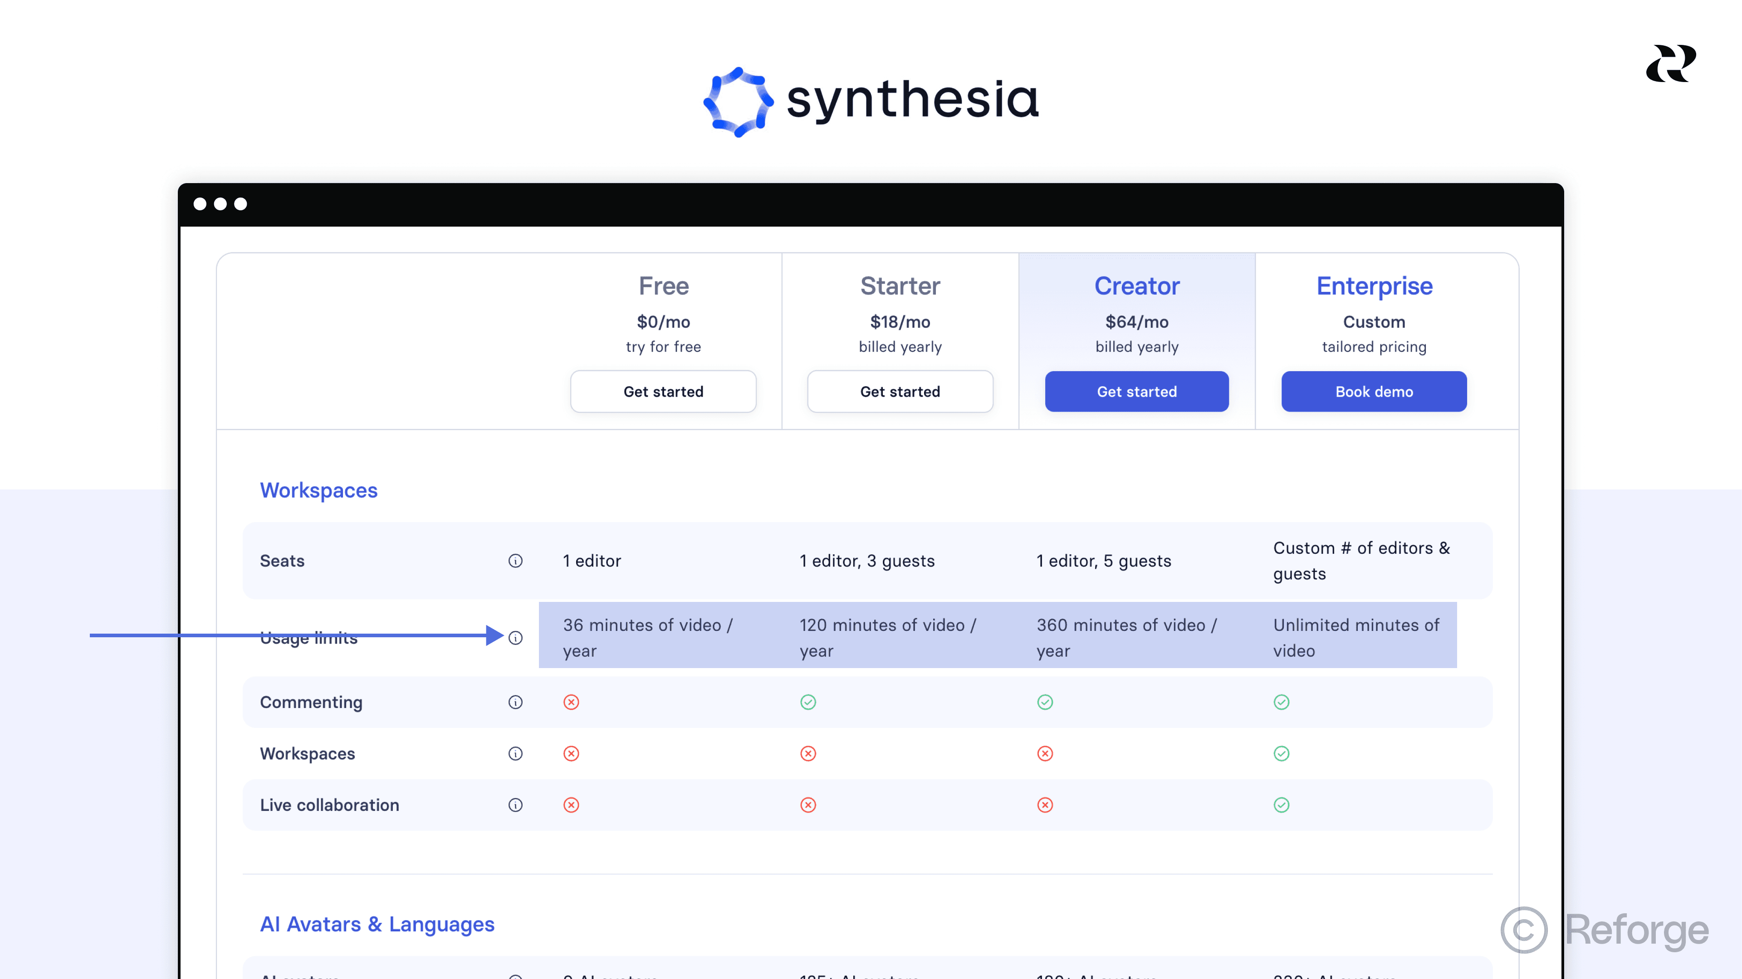
Task: Click the green check for Starter Commenting
Action: click(x=809, y=702)
